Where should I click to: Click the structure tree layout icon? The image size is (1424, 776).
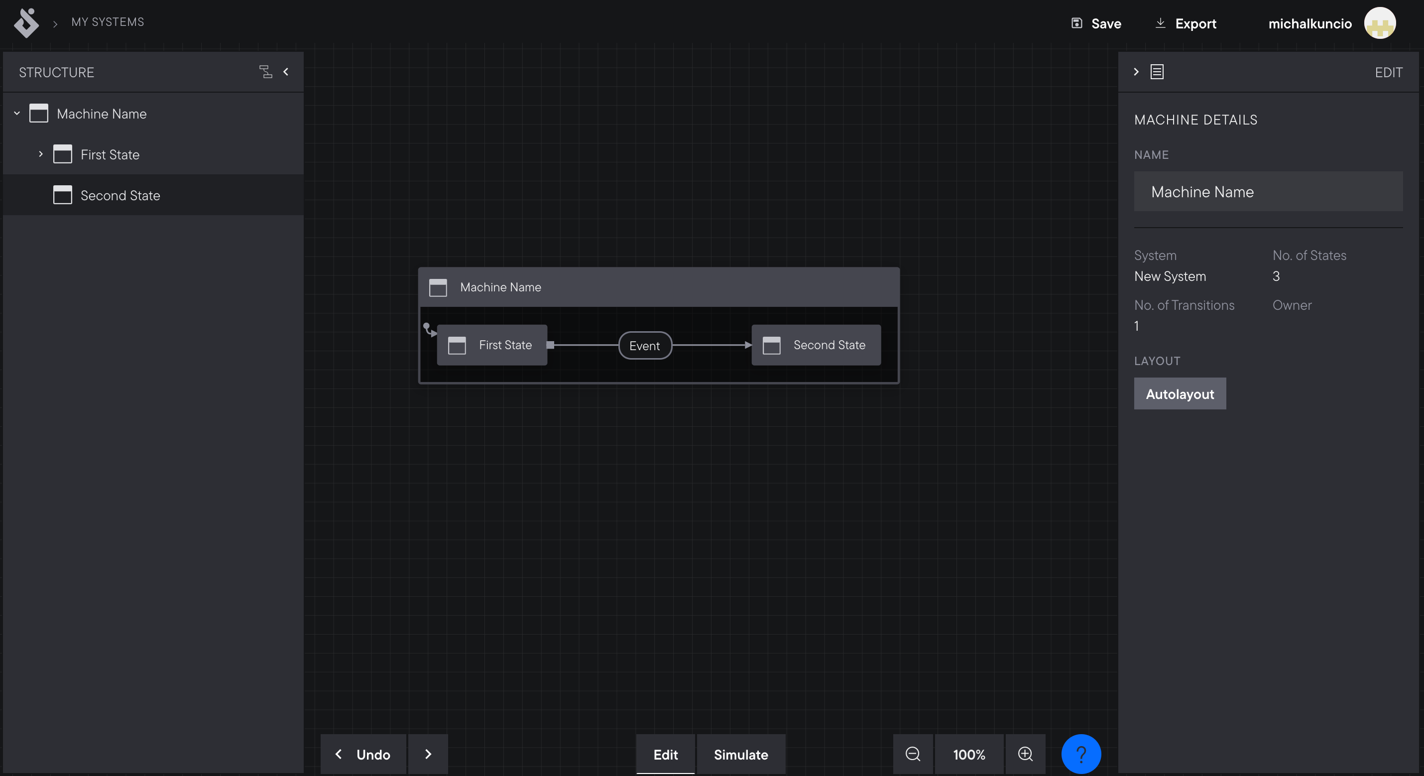point(265,72)
